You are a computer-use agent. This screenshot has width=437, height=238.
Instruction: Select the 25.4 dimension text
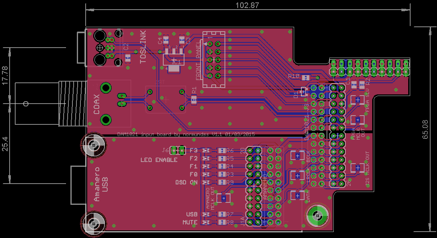[x=5, y=144]
